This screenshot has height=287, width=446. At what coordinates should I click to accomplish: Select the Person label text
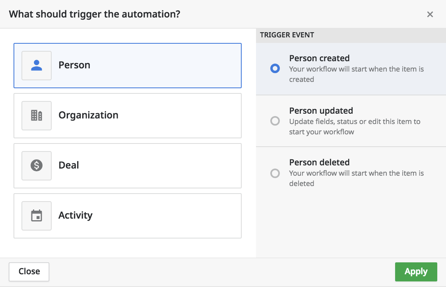click(74, 65)
